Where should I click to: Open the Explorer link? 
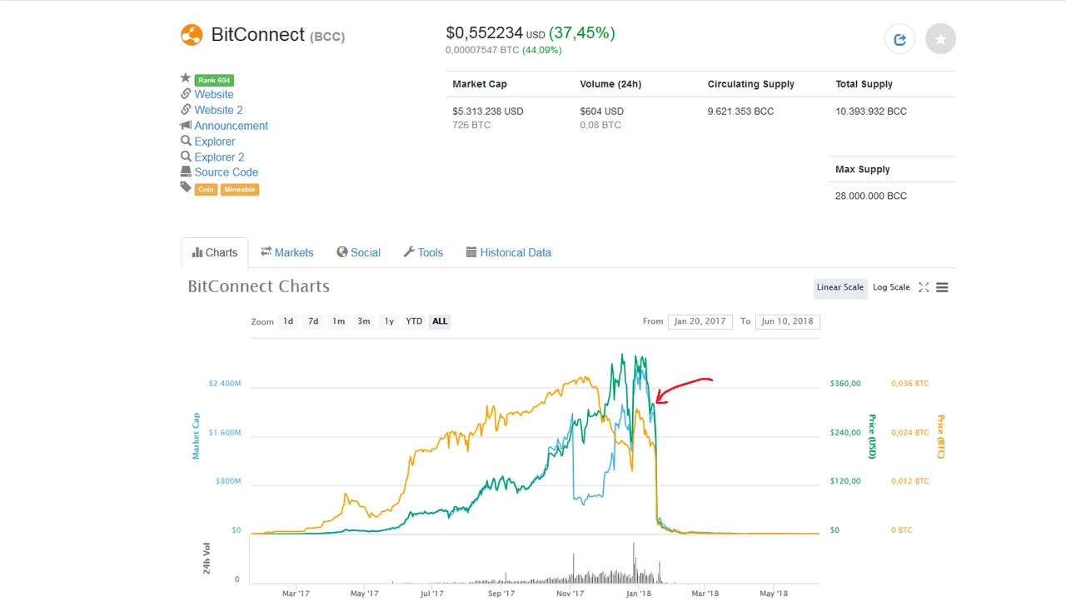[215, 142]
